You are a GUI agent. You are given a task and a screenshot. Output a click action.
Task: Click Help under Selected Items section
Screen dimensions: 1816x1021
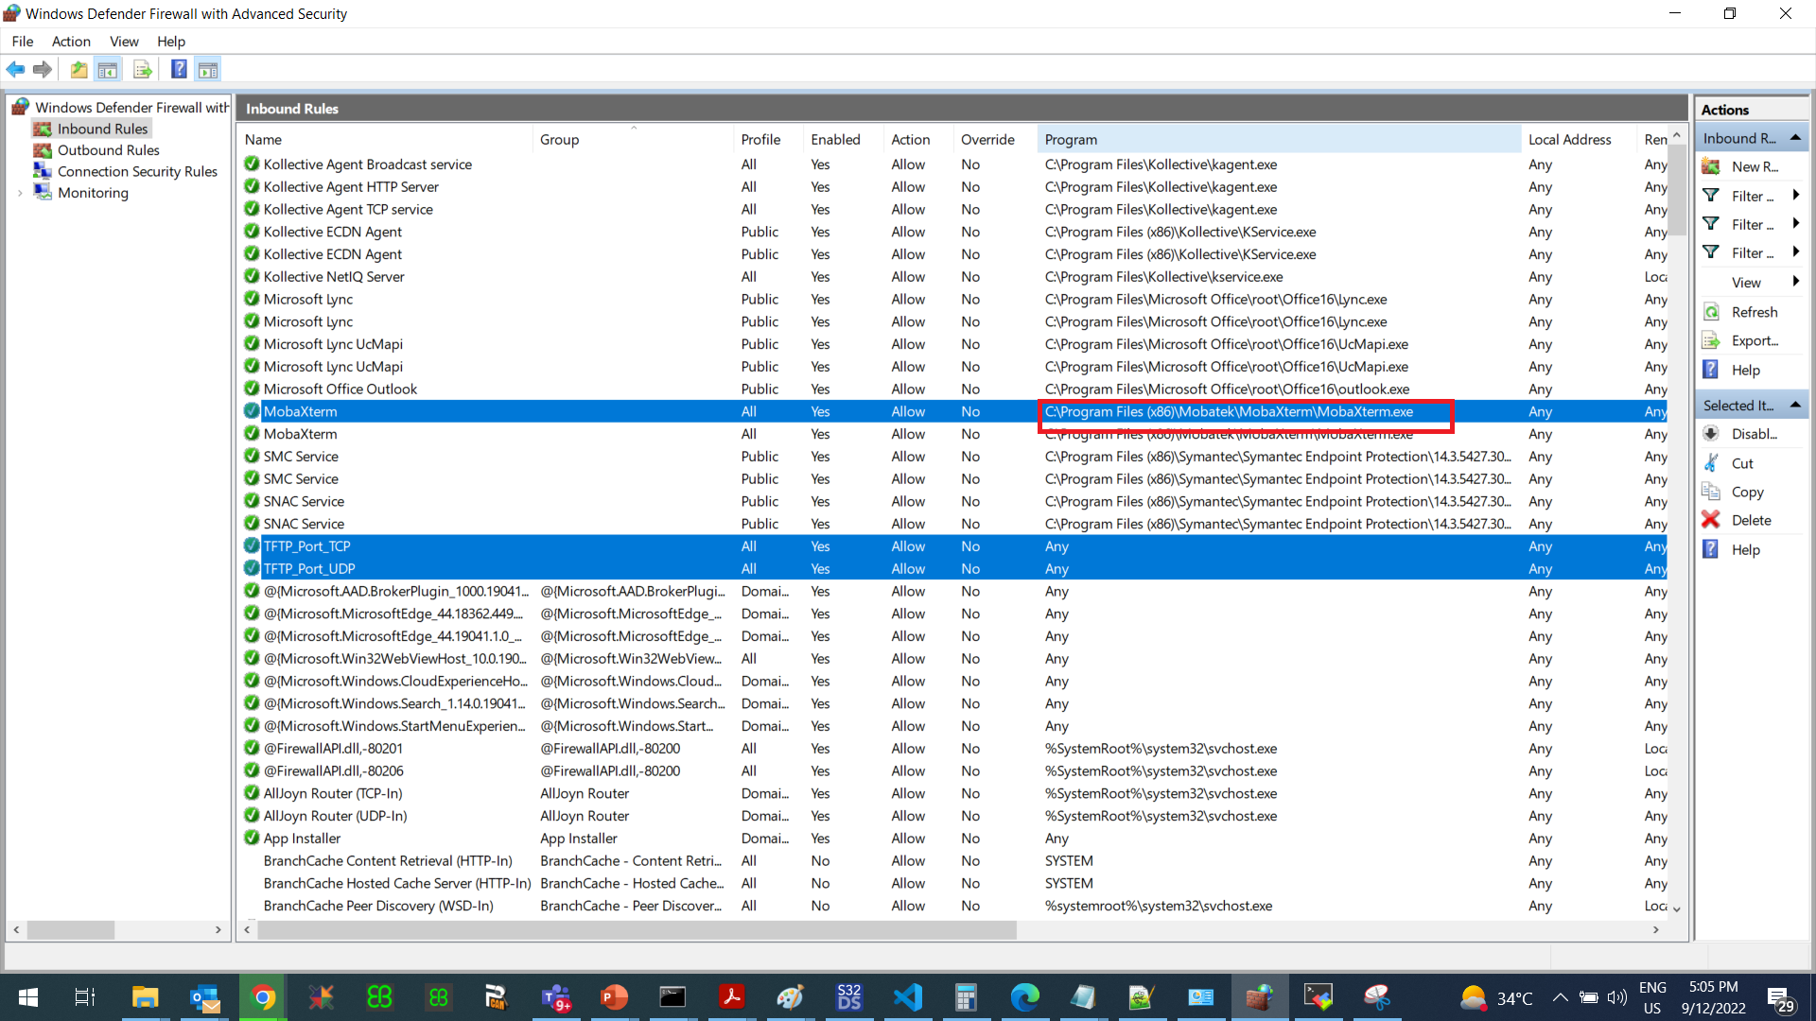pos(1745,549)
